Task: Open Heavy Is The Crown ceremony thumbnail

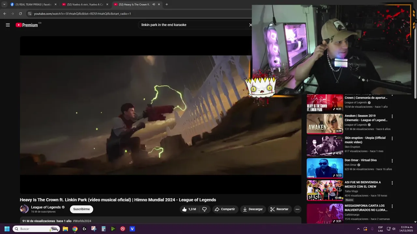Action: coord(325,103)
